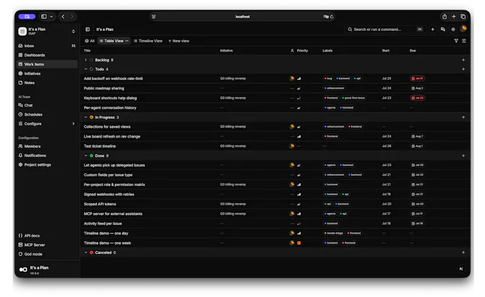485x297 pixels.
Task: Collapse the In Progress group
Action: click(85, 118)
